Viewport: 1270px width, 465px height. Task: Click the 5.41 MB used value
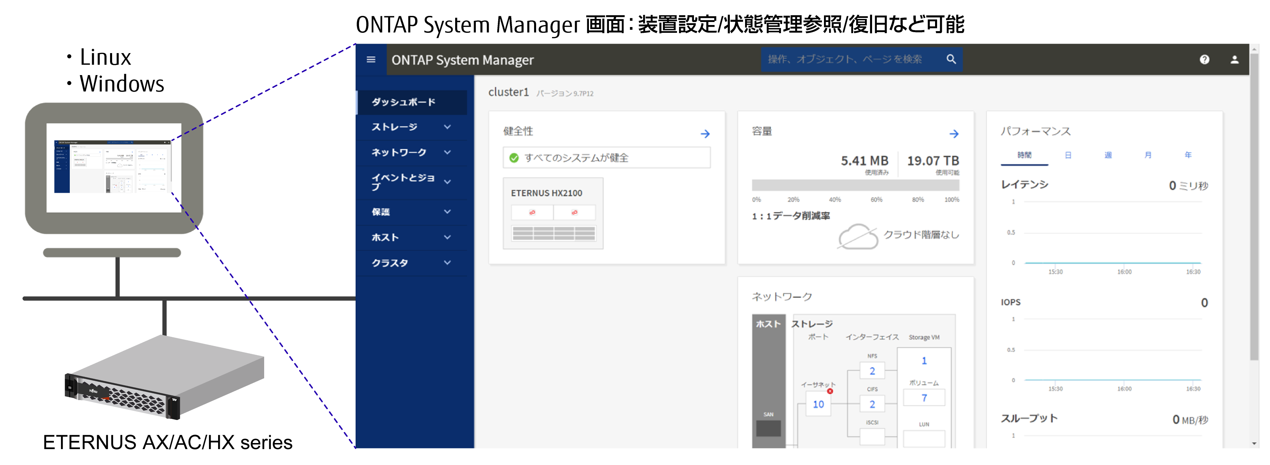pos(864,161)
